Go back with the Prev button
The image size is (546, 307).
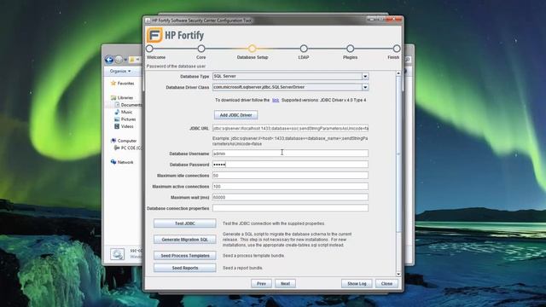pos(261,284)
